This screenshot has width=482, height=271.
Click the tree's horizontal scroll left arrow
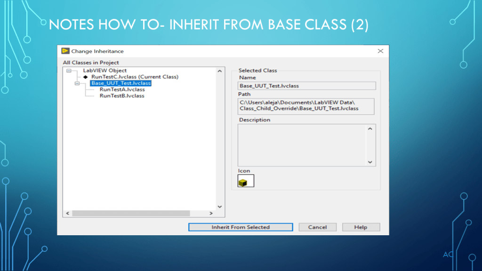(x=67, y=214)
